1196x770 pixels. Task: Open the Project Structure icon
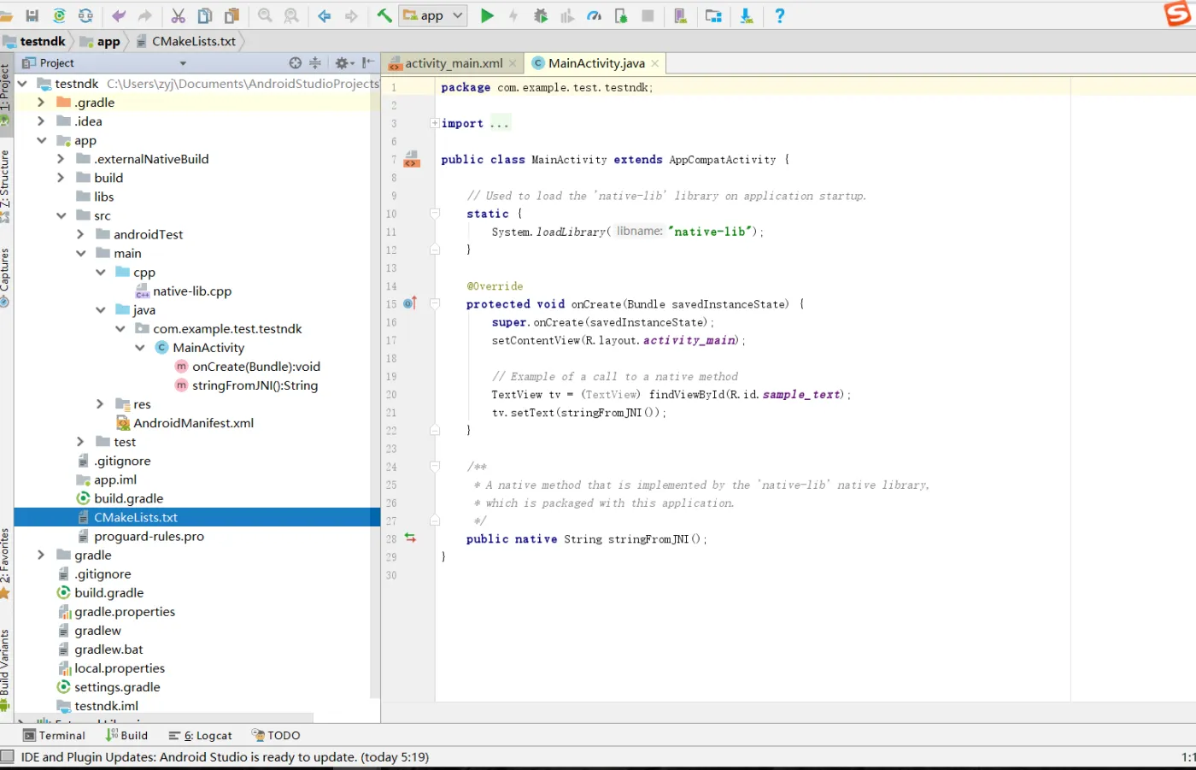coord(713,15)
